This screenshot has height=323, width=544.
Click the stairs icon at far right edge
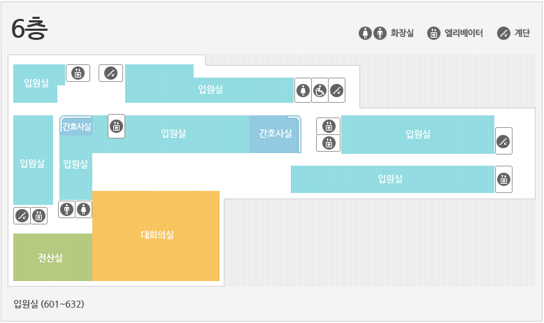[x=503, y=141]
